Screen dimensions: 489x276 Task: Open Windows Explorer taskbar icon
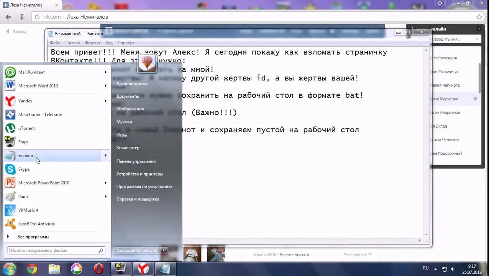[x=54, y=269]
